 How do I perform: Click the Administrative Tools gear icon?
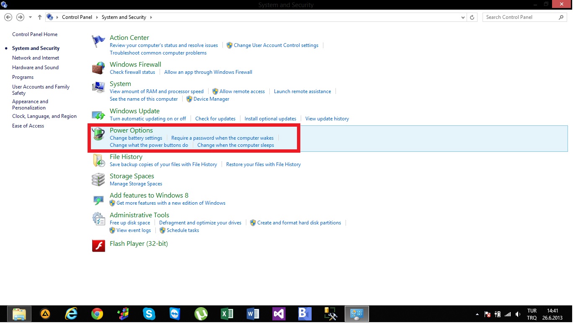(98, 219)
